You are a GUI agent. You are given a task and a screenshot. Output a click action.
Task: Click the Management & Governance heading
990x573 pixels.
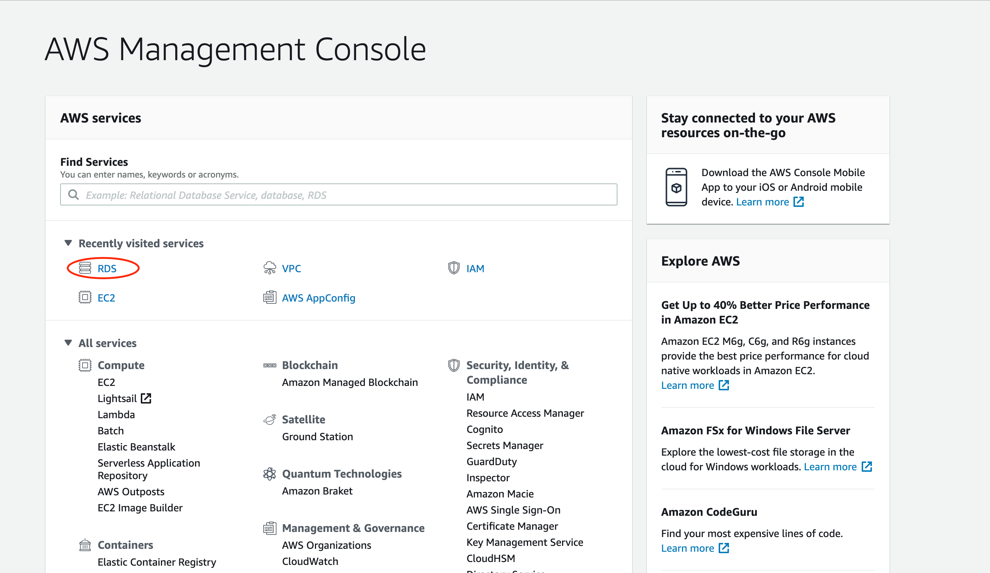pos(353,528)
